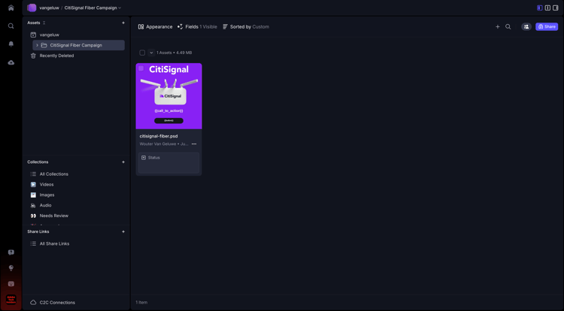The height and width of the screenshot is (311, 564).
Task: Click vangeluw in the breadcrumb
Action: coord(50,8)
